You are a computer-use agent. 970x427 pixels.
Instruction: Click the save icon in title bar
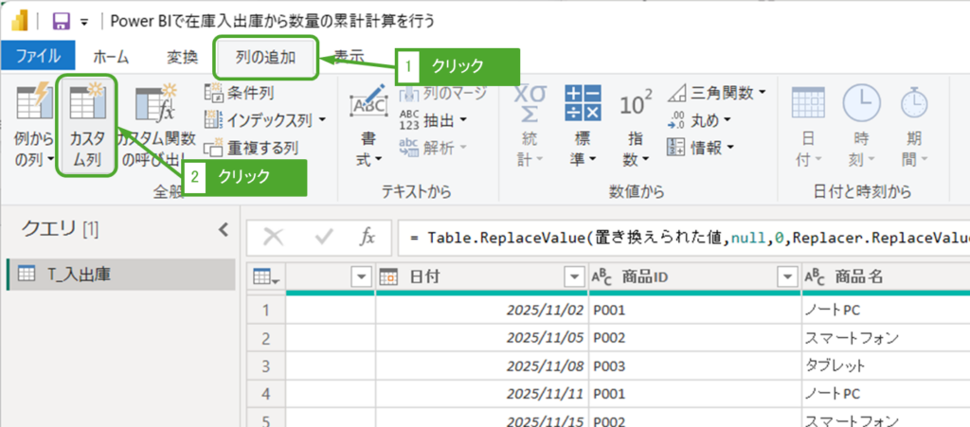[61, 20]
